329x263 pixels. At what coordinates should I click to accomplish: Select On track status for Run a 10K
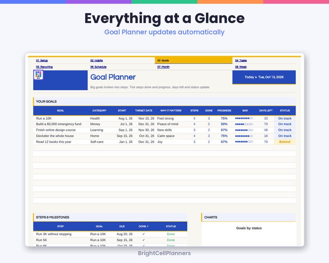click(285, 118)
